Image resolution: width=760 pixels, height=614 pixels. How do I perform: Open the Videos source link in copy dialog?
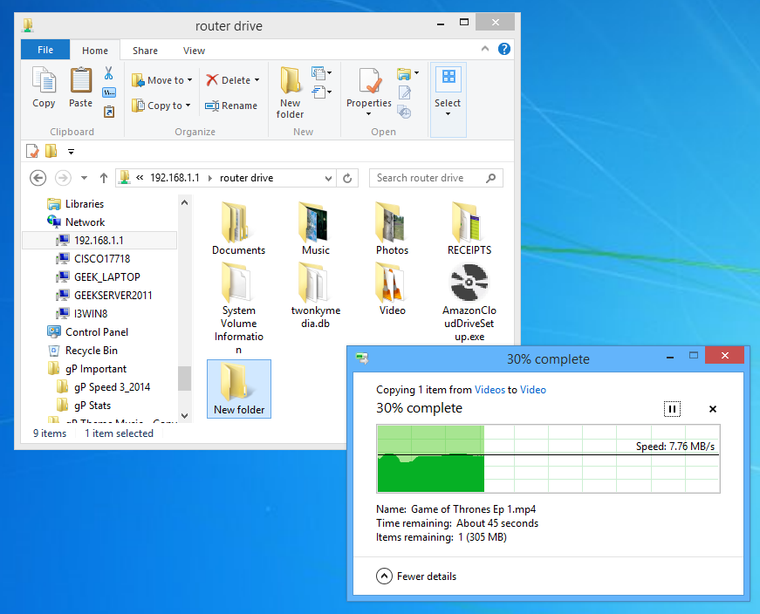(490, 390)
